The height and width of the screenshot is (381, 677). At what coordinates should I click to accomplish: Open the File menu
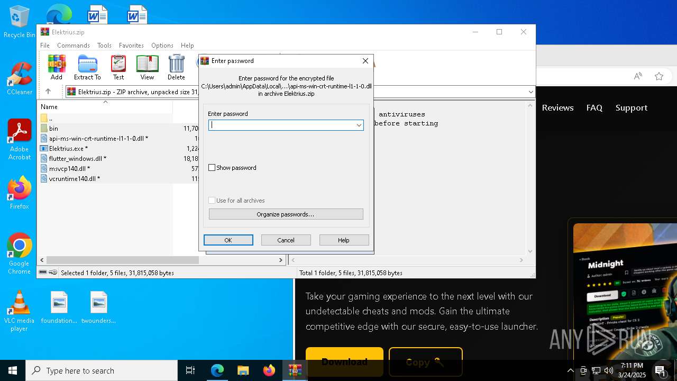point(45,46)
